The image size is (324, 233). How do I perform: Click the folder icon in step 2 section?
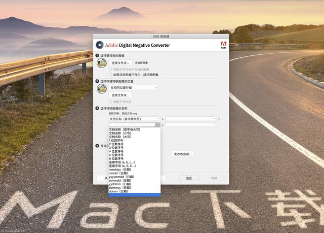tap(102, 89)
